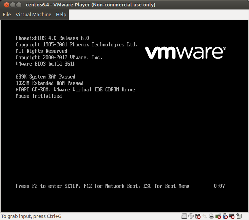249x220 pixels.
Task: Click 'To grab input, press Ctrl+G' status text
Action: coord(31,216)
